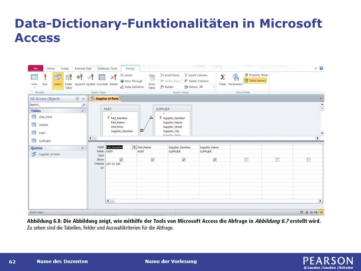Click the Union query option

tap(126, 75)
